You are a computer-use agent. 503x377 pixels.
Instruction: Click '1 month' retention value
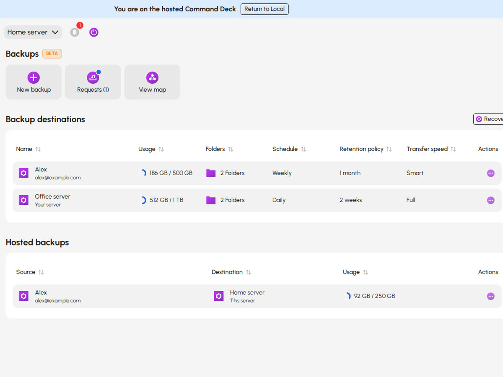pos(350,173)
